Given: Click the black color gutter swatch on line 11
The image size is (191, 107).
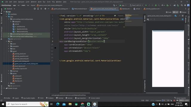Looking at the screenshot, I should 55,48.
